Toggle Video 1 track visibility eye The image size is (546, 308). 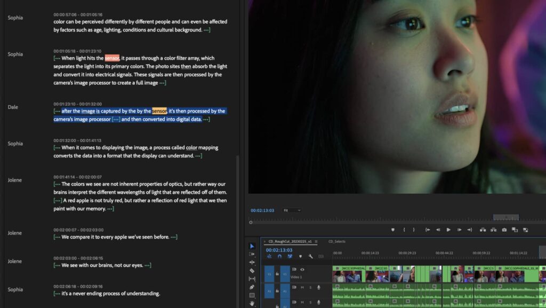click(x=302, y=270)
